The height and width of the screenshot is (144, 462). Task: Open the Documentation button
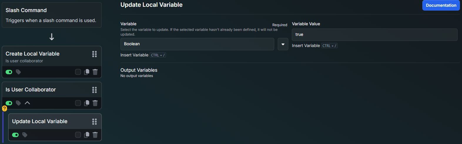[441, 5]
